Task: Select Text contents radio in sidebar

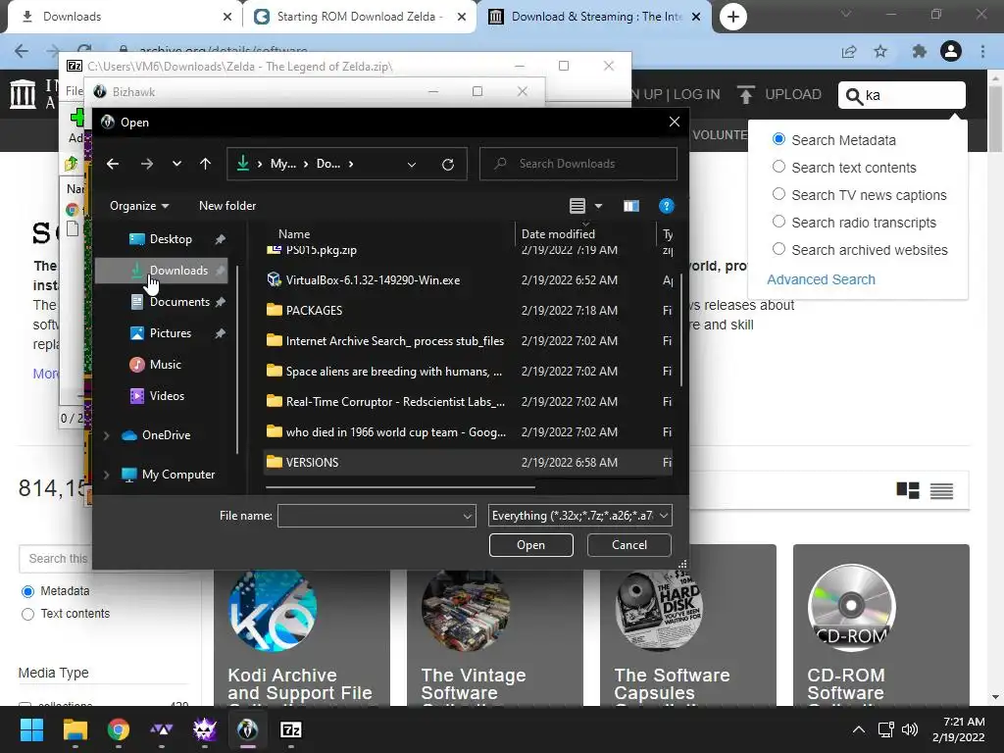Action: click(27, 614)
